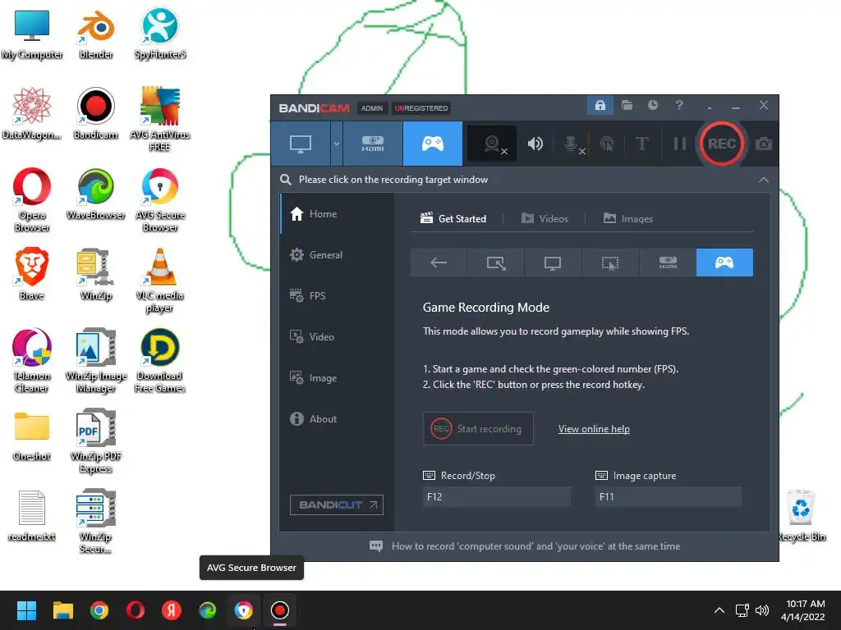Click the back arrow mode button

point(439,262)
